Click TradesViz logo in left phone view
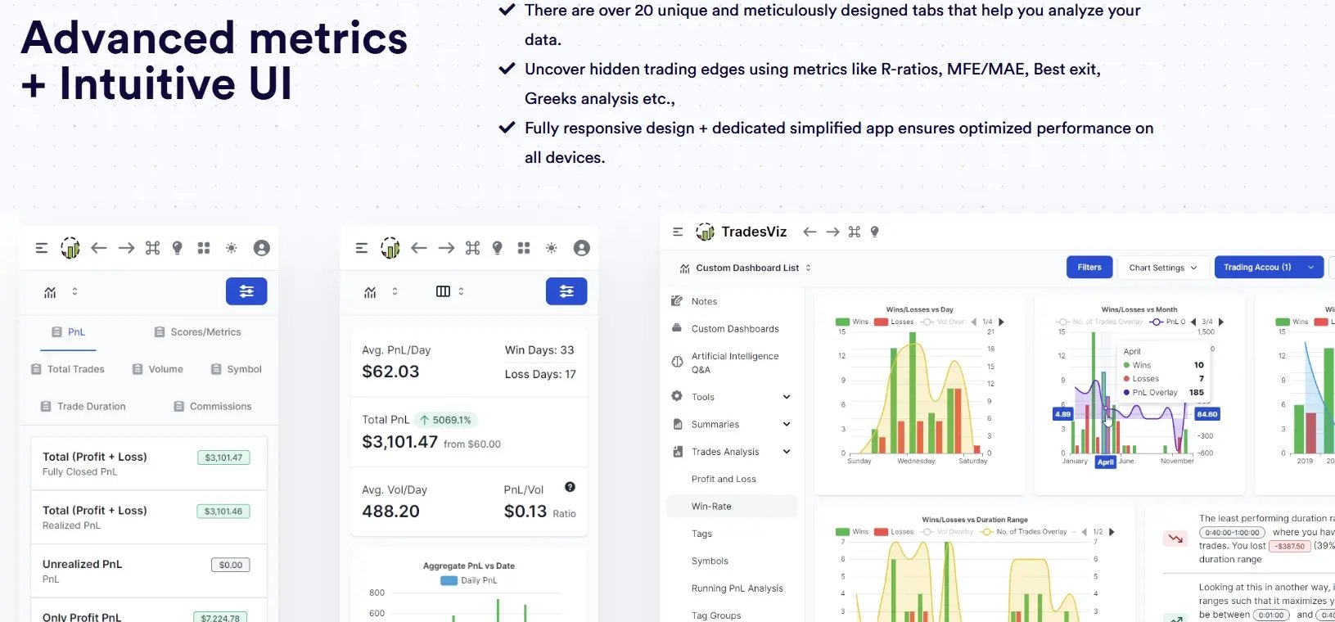 click(70, 248)
